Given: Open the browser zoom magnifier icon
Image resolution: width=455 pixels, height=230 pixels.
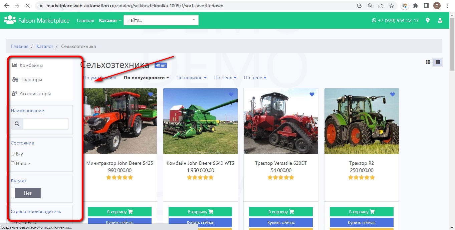Looking at the screenshot, I should pos(370,6).
